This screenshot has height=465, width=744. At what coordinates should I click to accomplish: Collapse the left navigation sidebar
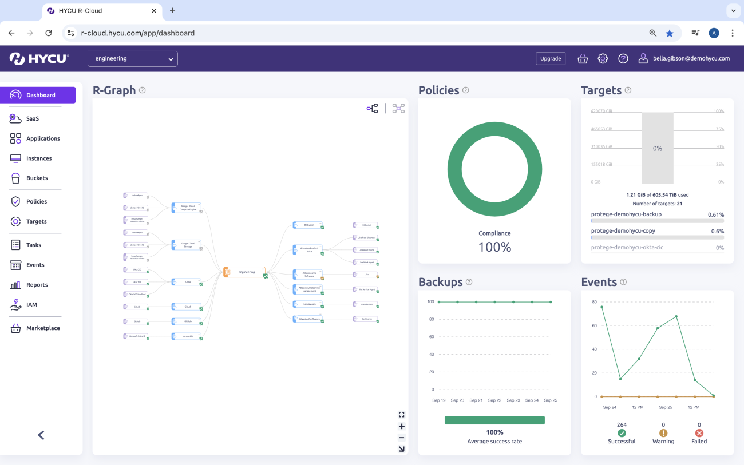(41, 435)
